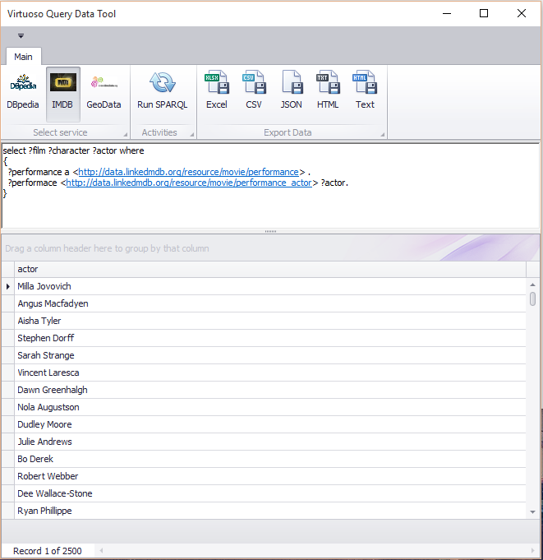This screenshot has height=560, width=543.
Task: Open Select service group launcher
Action: pos(126,135)
